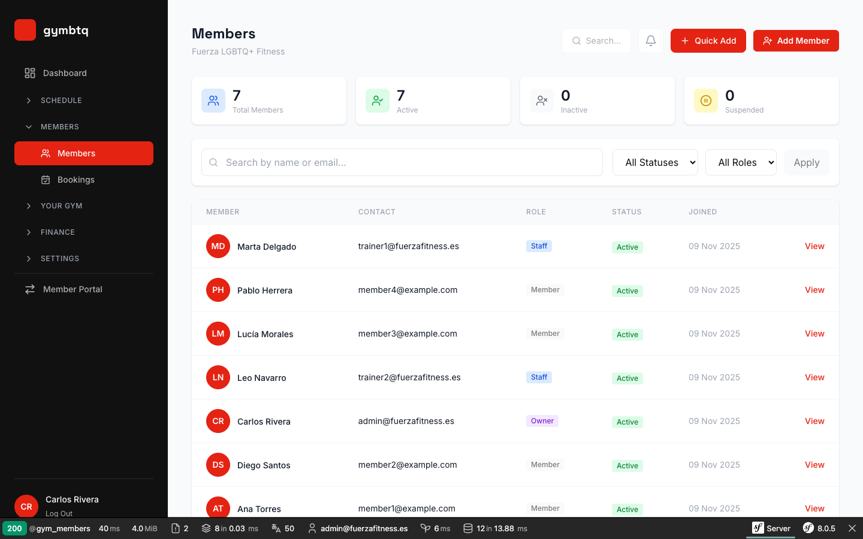This screenshot has height=539, width=863.
Task: View Diego Santos' member details
Action: pos(814,465)
